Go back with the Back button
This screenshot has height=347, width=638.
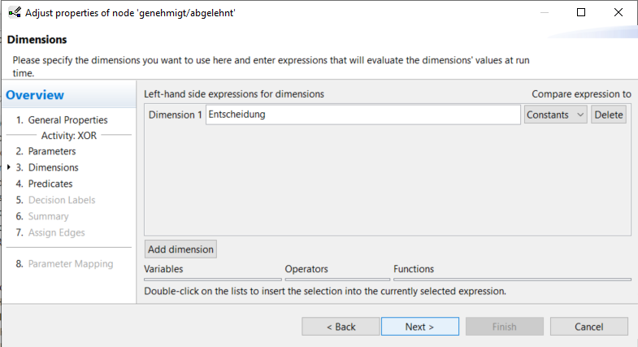click(x=341, y=327)
